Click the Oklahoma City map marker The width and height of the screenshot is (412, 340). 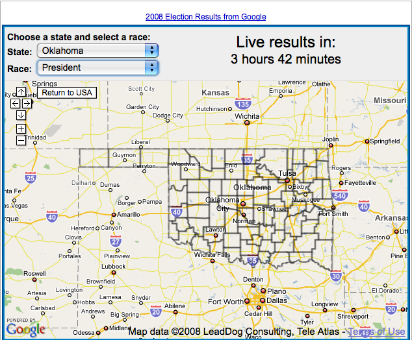click(x=243, y=204)
